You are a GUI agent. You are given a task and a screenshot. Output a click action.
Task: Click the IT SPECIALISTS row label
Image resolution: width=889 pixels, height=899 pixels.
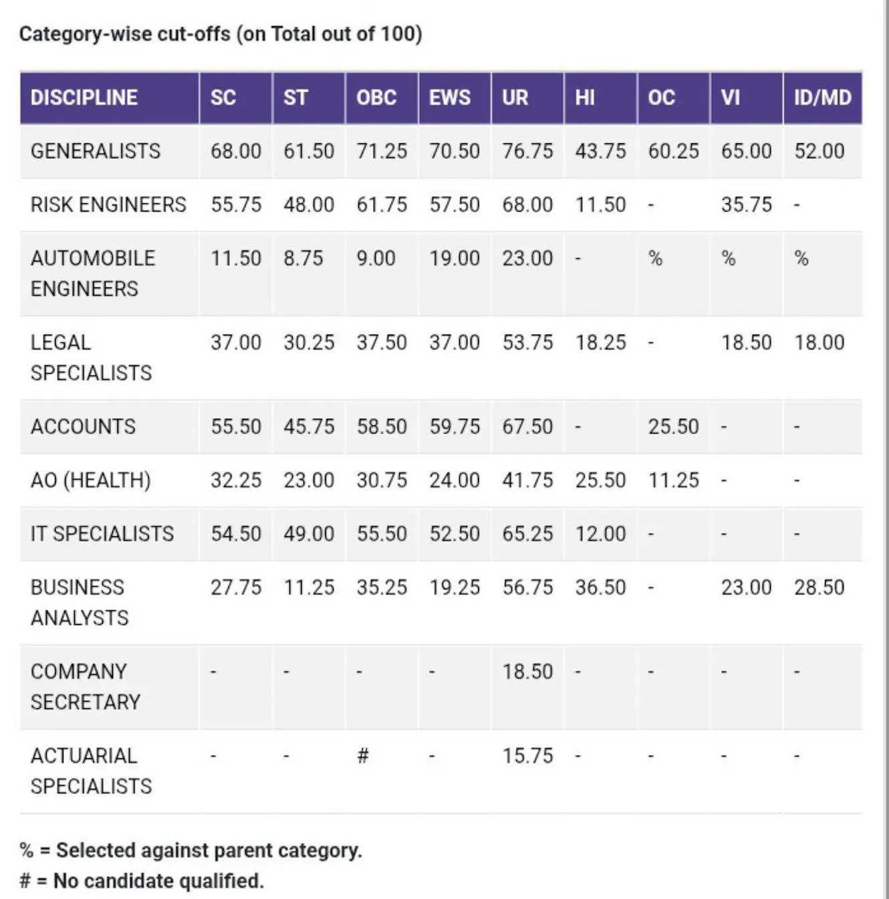(x=102, y=534)
